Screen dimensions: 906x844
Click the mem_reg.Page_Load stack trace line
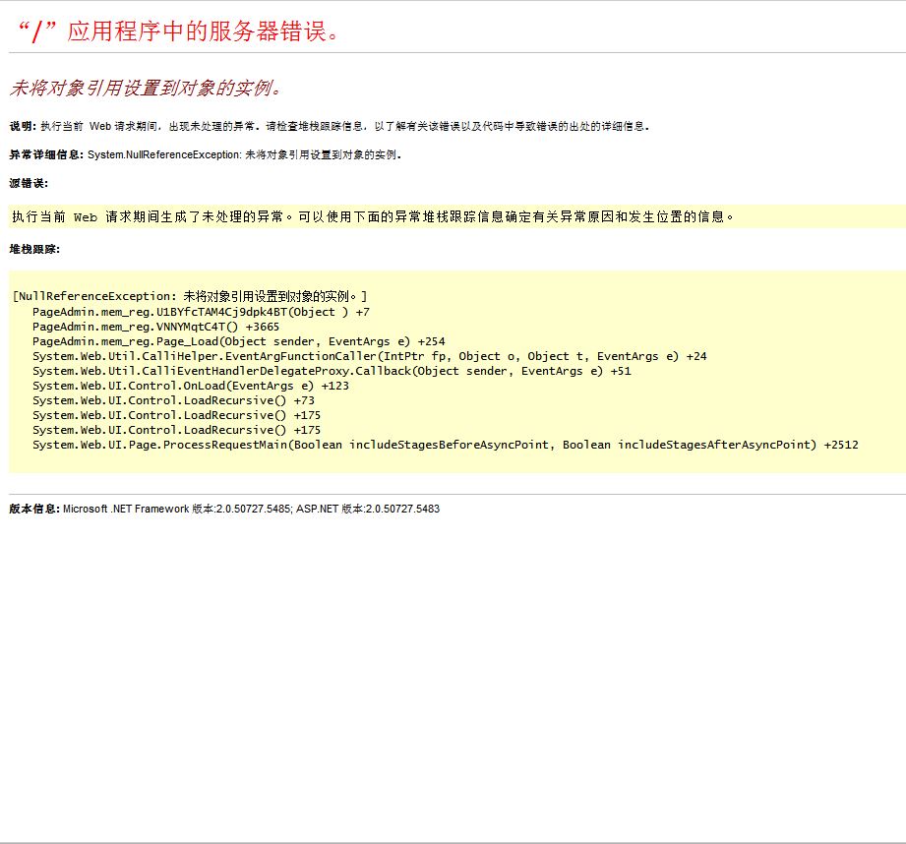tap(238, 341)
